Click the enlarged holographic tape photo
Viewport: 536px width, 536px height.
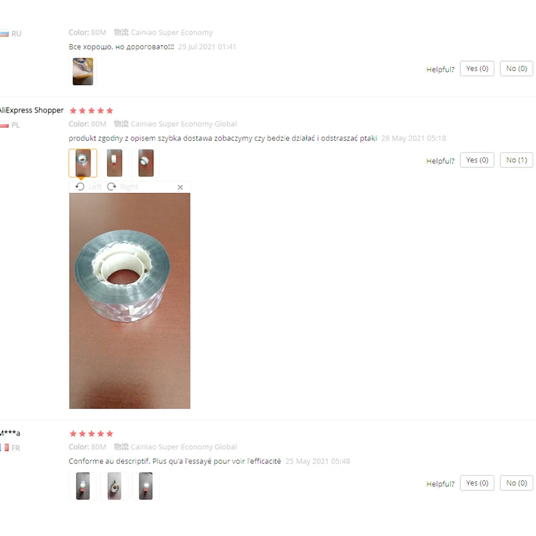click(129, 301)
